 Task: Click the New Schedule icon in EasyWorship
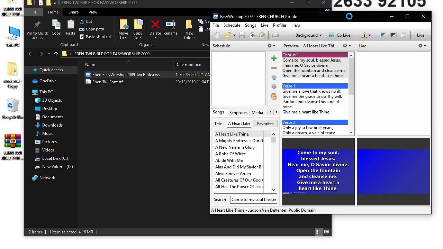click(x=217, y=35)
